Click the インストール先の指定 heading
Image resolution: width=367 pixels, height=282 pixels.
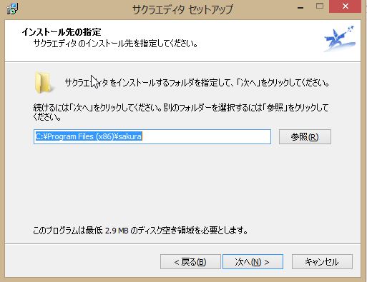pyautogui.click(x=62, y=32)
